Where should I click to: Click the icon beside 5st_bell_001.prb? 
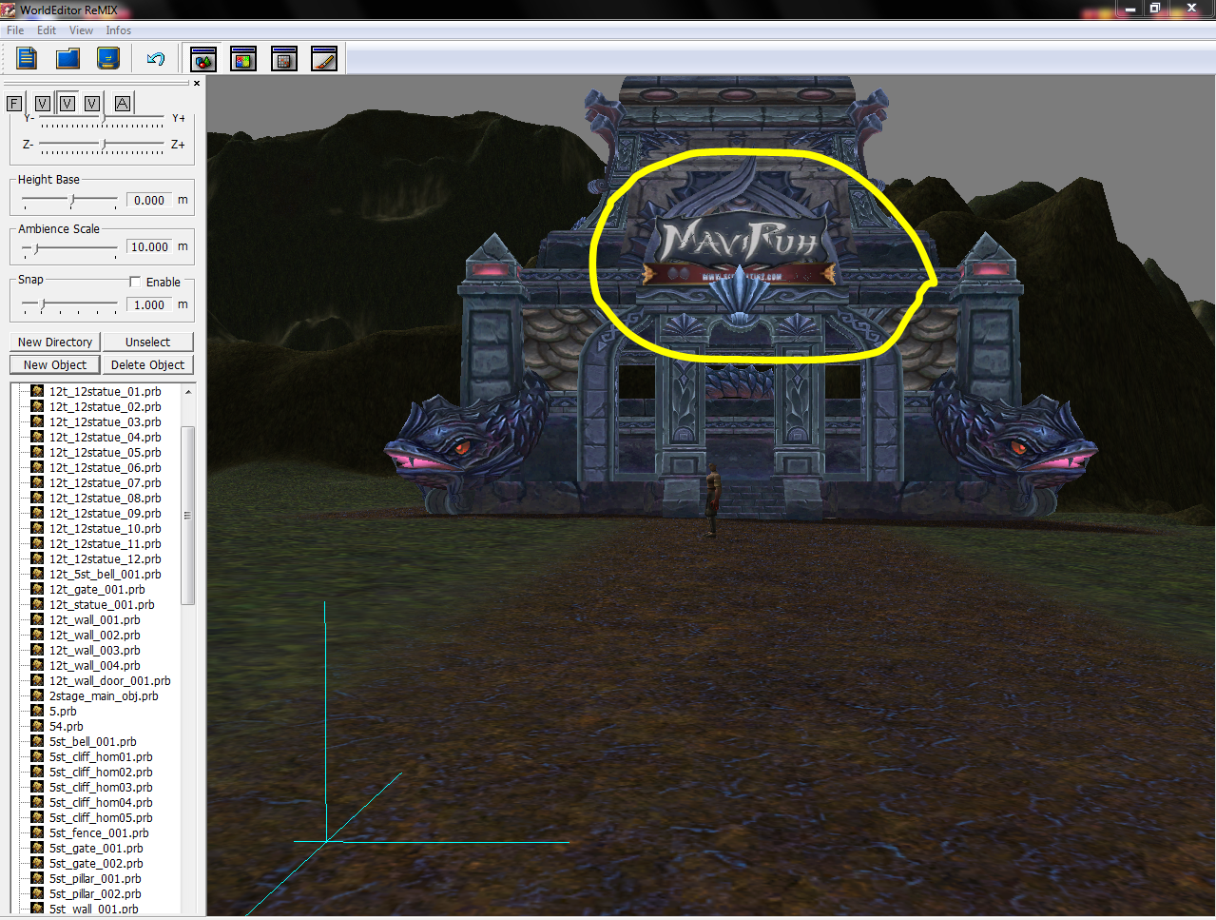point(37,741)
